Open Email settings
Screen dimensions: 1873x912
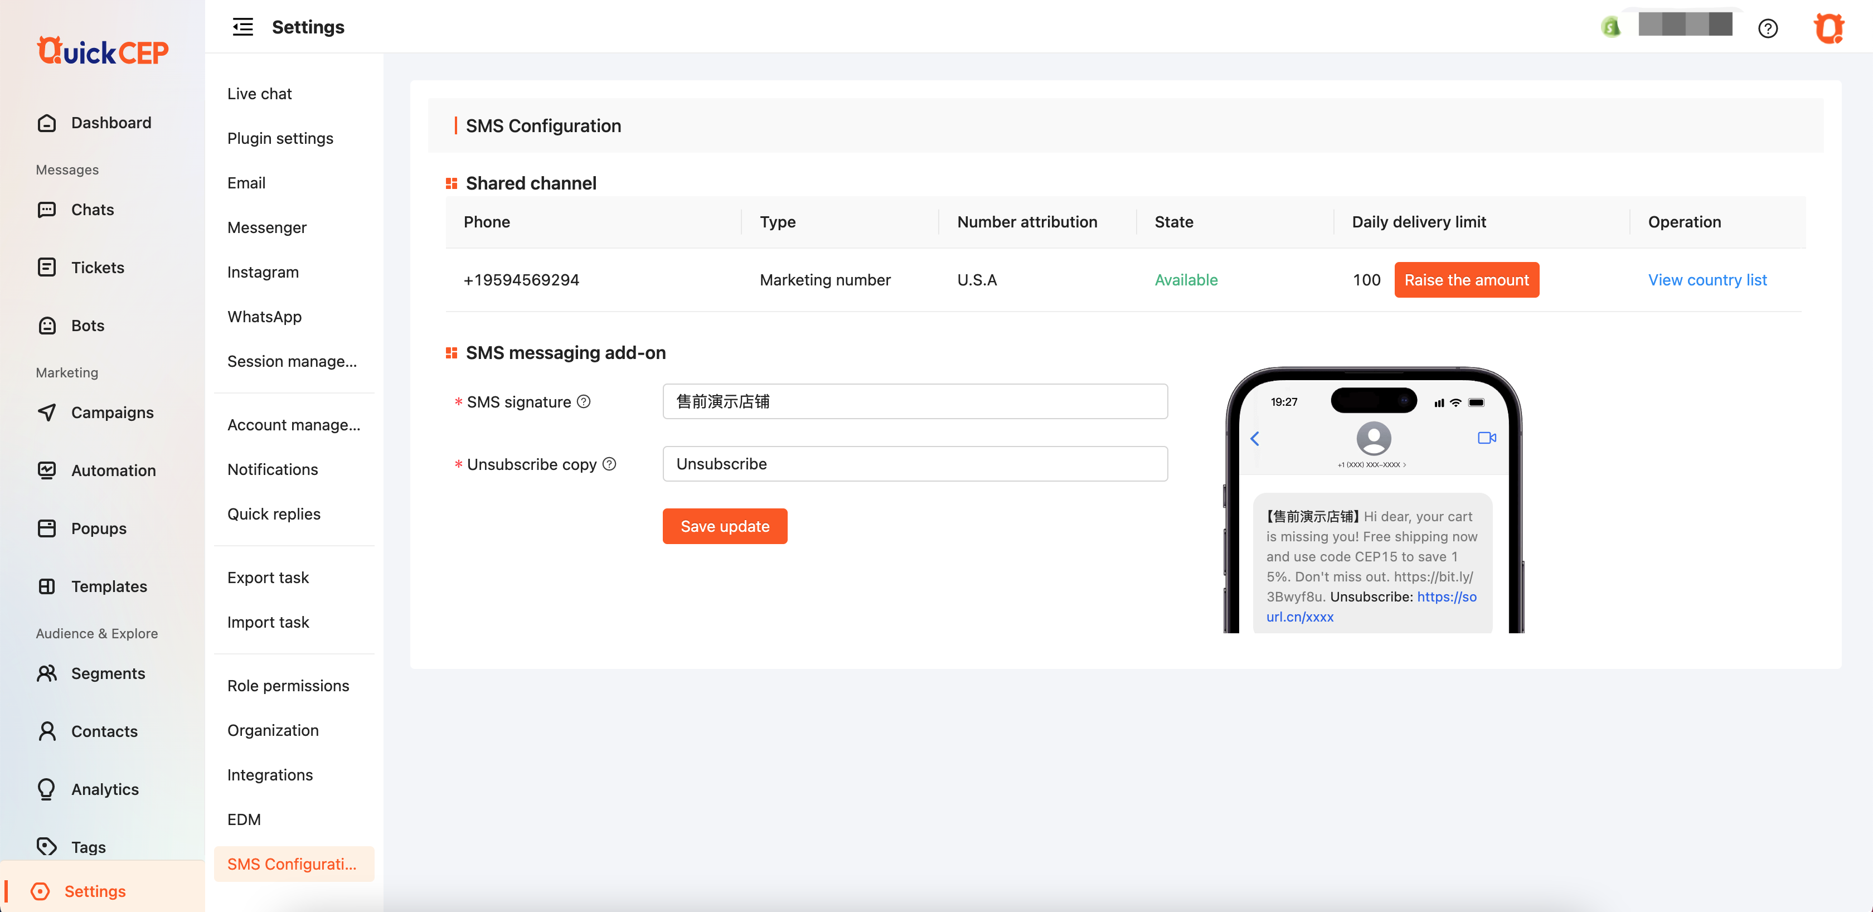[246, 182]
